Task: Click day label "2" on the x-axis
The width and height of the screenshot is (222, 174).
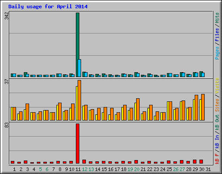Action: pos(21,169)
